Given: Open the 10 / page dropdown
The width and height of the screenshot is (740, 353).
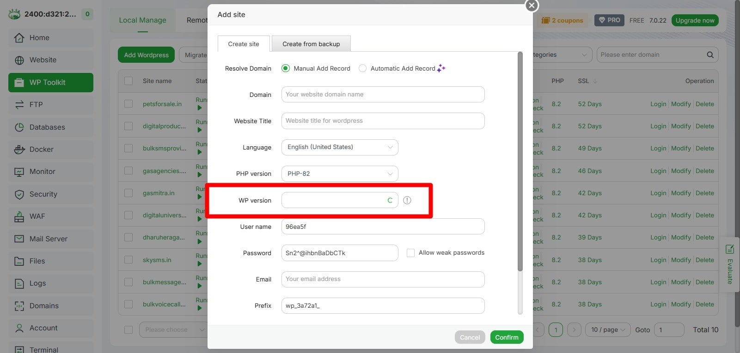Looking at the screenshot, I should tap(608, 330).
